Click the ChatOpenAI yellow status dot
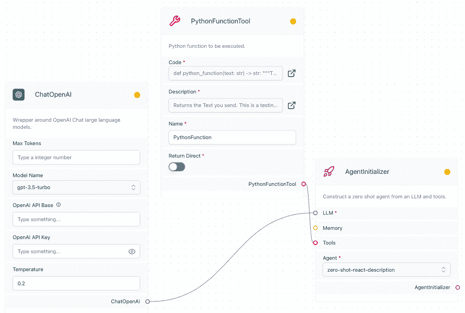Viewport: 465px width, 313px height. (137, 95)
